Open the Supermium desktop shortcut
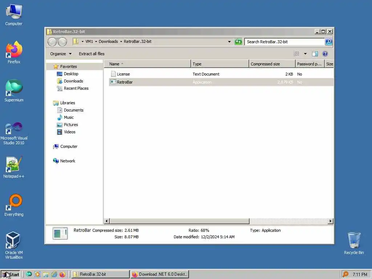This screenshot has width=372, height=279. pyautogui.click(x=14, y=90)
